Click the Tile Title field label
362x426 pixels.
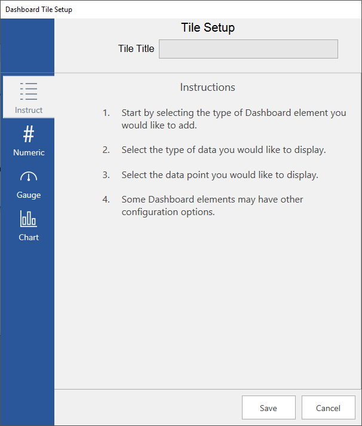point(136,49)
